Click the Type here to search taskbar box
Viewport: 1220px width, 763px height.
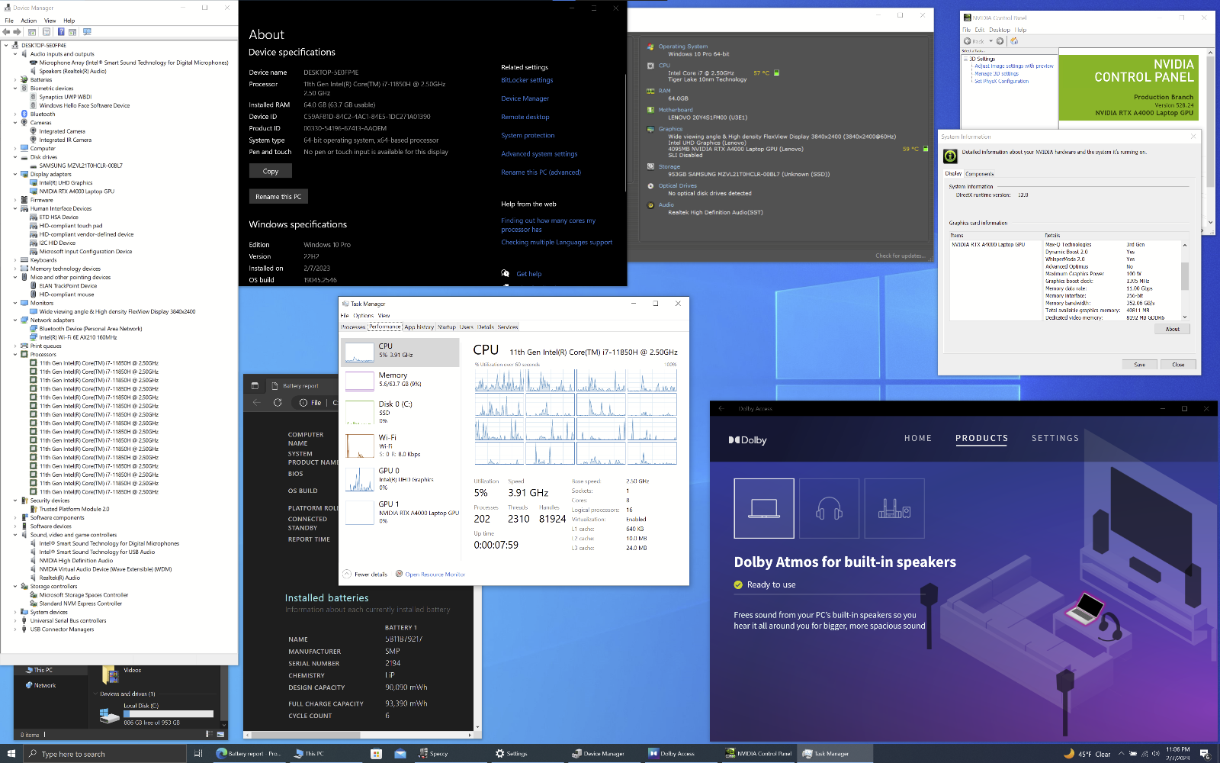pos(104,754)
